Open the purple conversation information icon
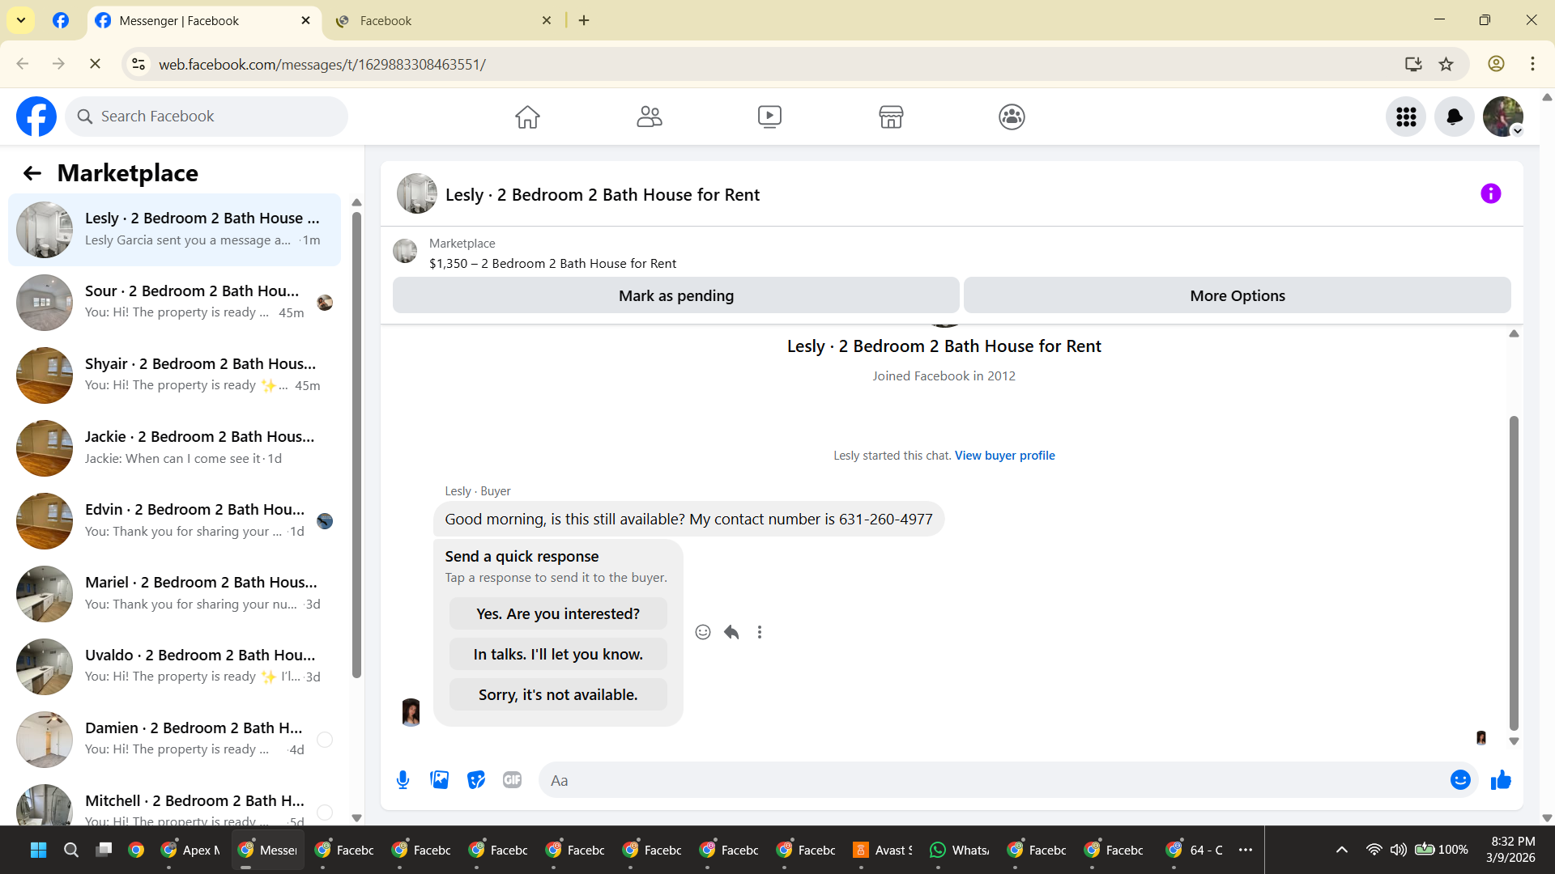Image resolution: width=1555 pixels, height=874 pixels. (1490, 194)
